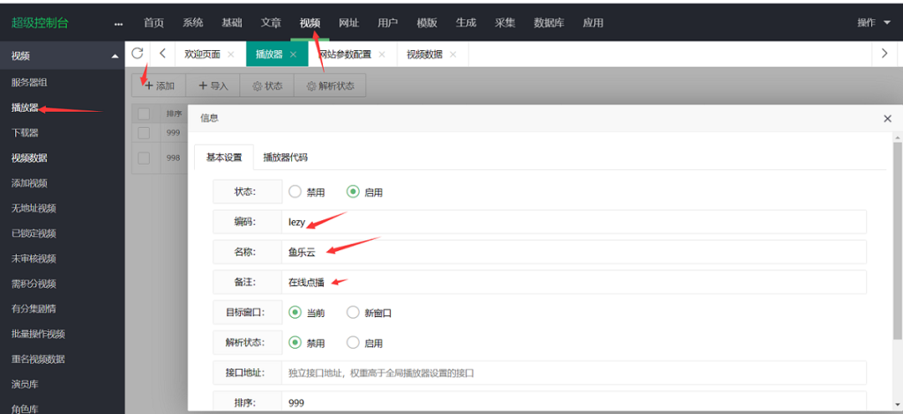Choose 新窗口 for 目标窗口
903x414 pixels.
pos(353,313)
